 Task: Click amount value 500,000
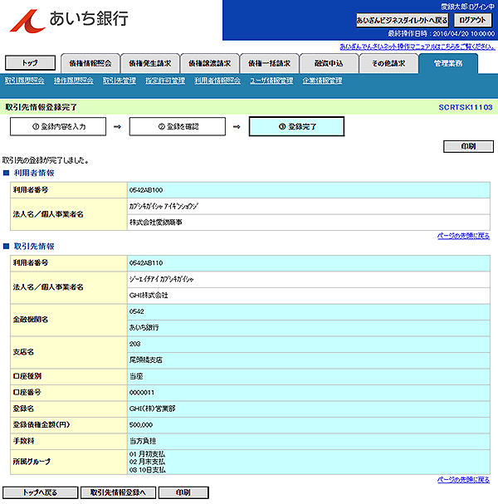coord(141,425)
